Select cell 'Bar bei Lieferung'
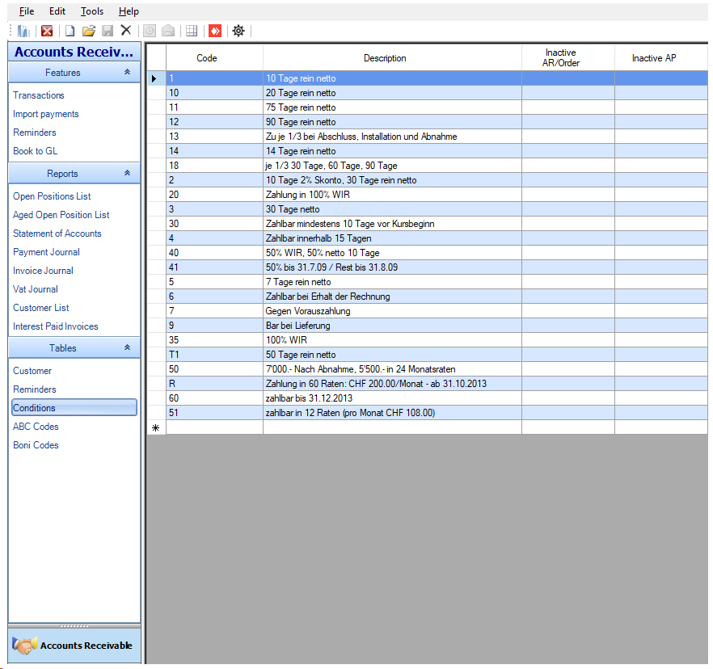 coord(392,326)
